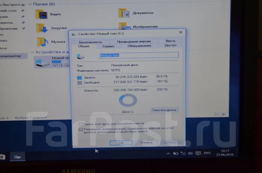262x173 pixels.
Task: Click the 38 216 372 224 байт value
Action: coord(131,77)
